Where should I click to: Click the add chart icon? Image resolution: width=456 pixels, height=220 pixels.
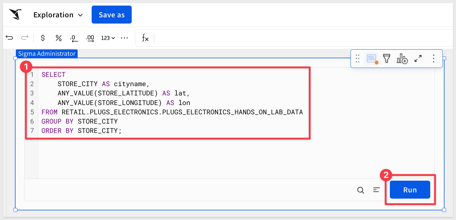tap(402, 59)
